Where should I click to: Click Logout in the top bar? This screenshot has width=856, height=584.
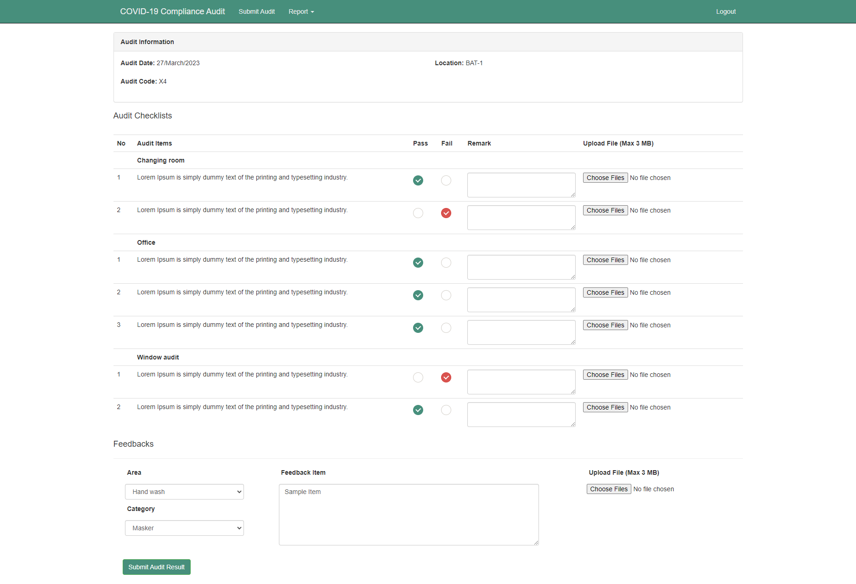pyautogui.click(x=726, y=11)
